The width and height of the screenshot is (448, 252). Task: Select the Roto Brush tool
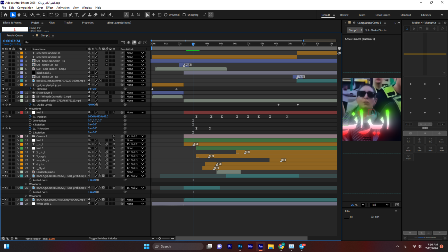(x=103, y=15)
